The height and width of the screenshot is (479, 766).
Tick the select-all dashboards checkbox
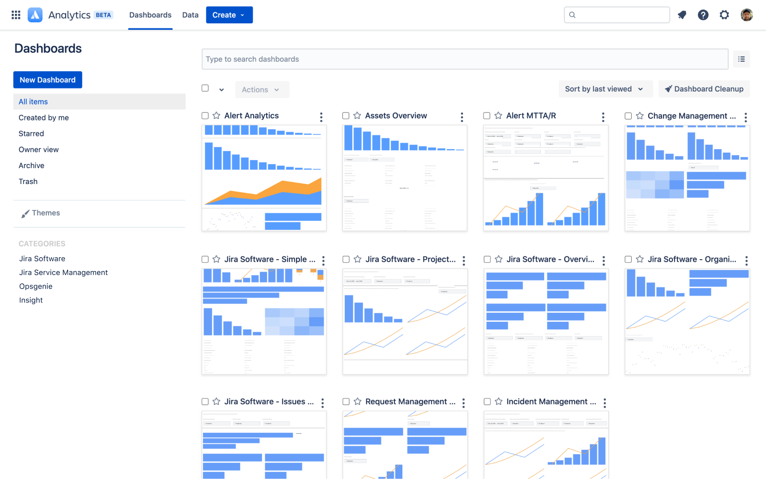(x=205, y=88)
